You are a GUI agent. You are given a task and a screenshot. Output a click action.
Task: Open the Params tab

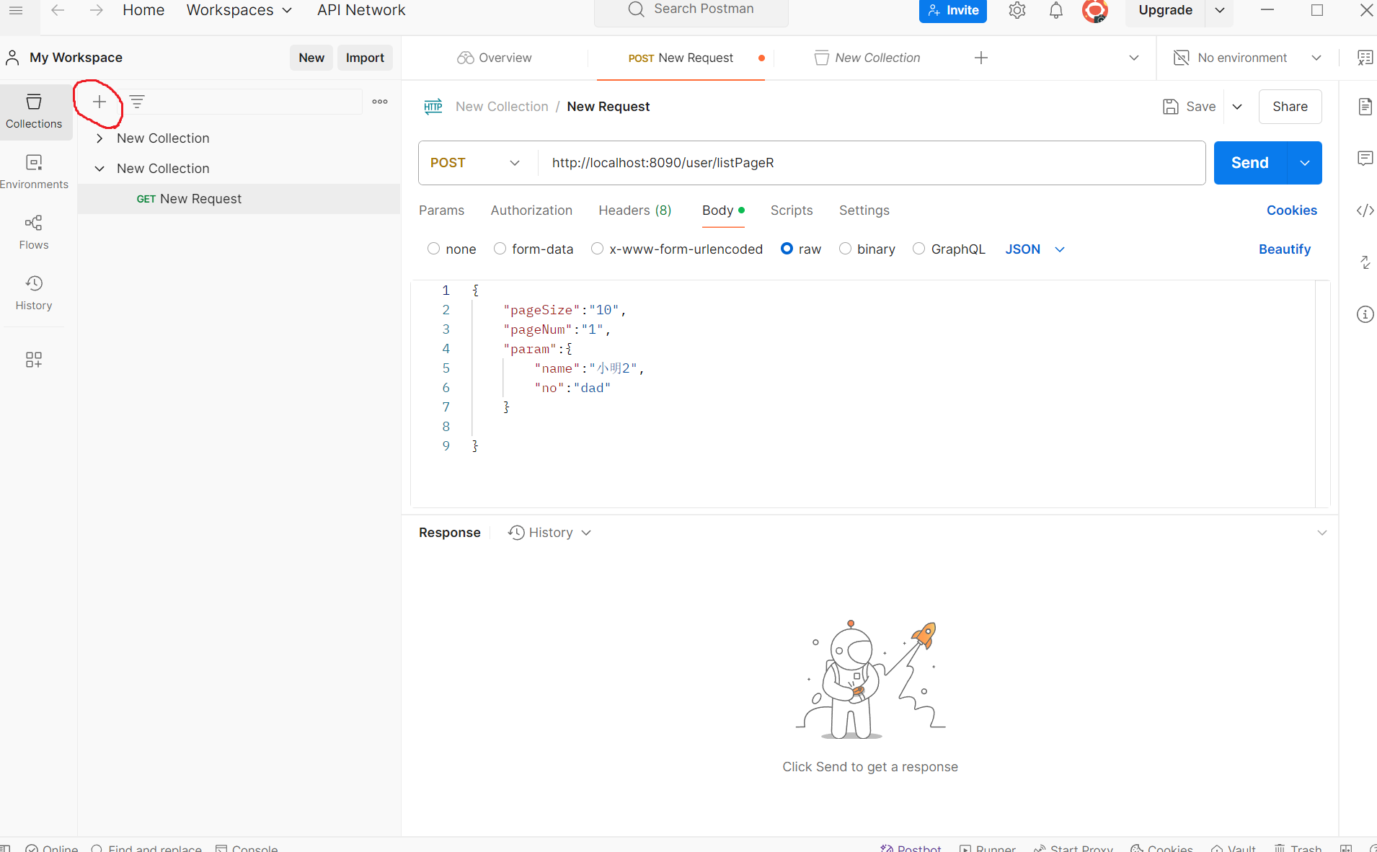(441, 210)
